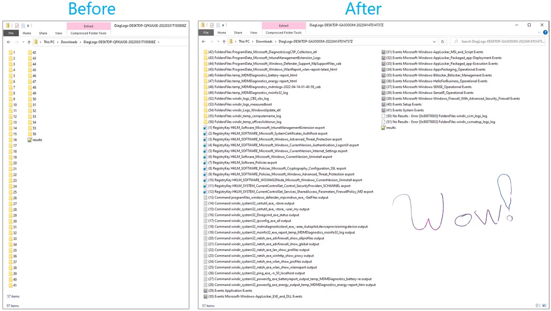Open Quick Access Toolbar dropdown in the Before window

pos(28,26)
